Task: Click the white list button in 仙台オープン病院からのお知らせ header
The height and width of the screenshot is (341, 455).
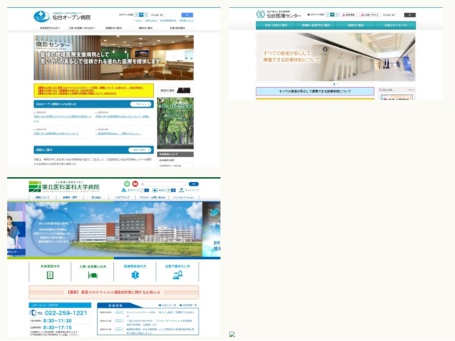Action: click(x=141, y=104)
